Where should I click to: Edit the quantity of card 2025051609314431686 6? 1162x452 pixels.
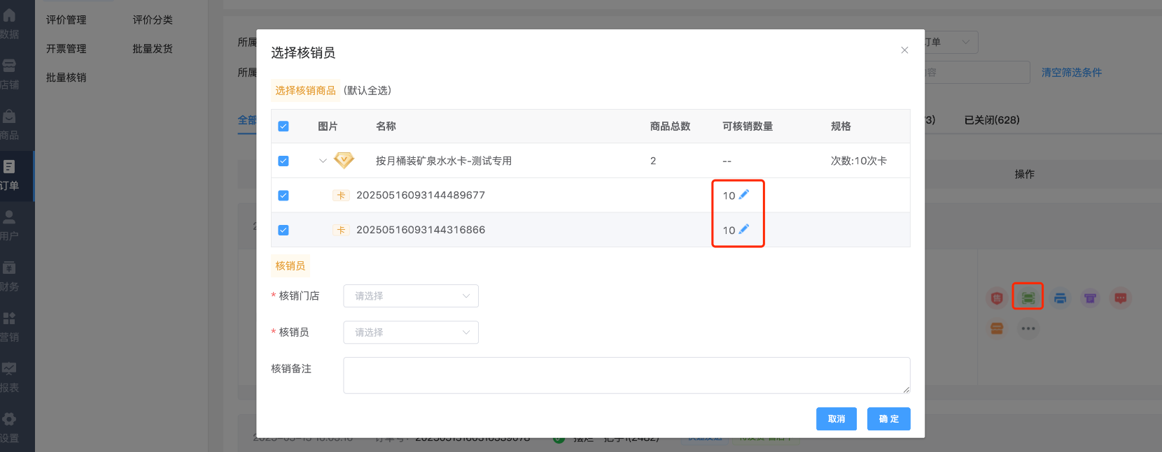pyautogui.click(x=744, y=229)
